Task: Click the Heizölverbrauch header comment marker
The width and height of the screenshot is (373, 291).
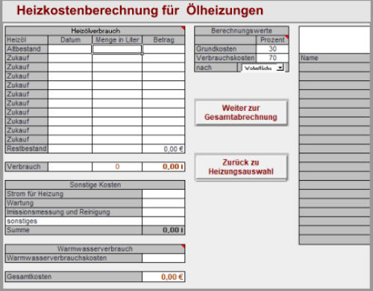Action: click(183, 28)
